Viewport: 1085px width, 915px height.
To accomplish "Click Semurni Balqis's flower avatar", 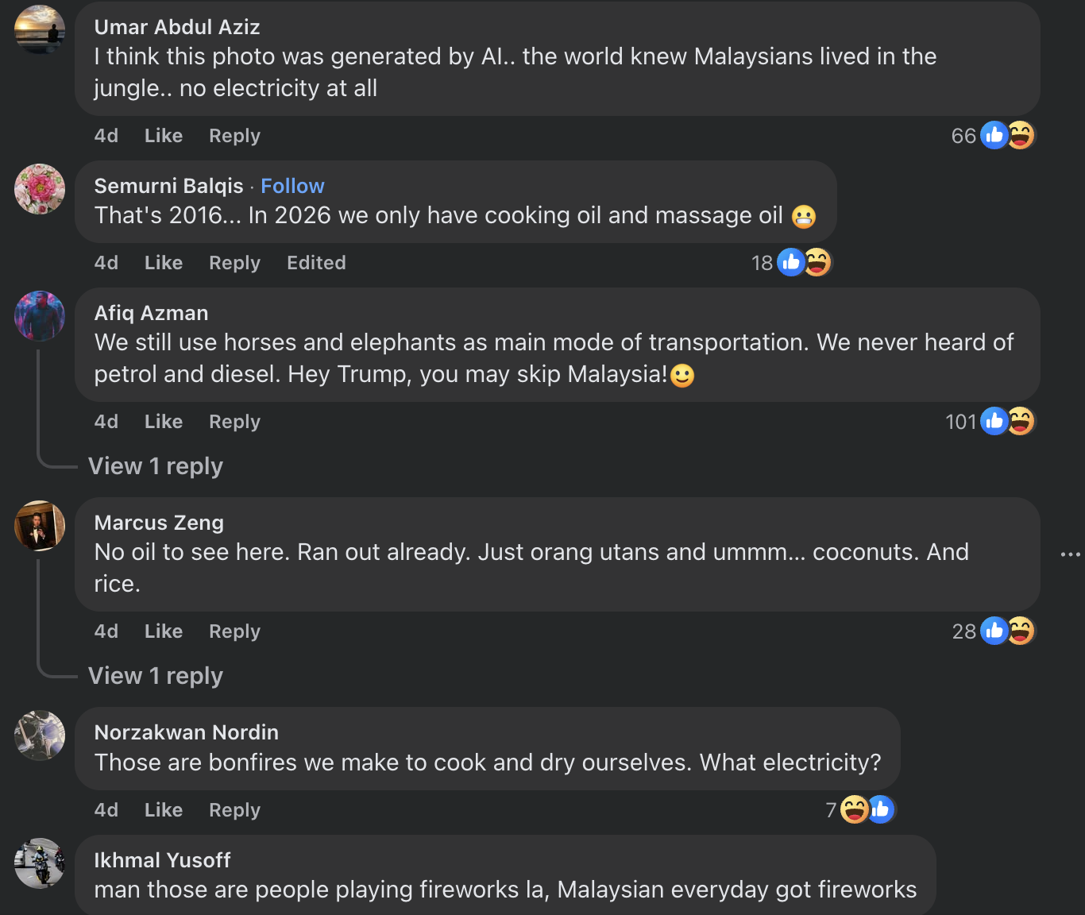I will point(40,189).
